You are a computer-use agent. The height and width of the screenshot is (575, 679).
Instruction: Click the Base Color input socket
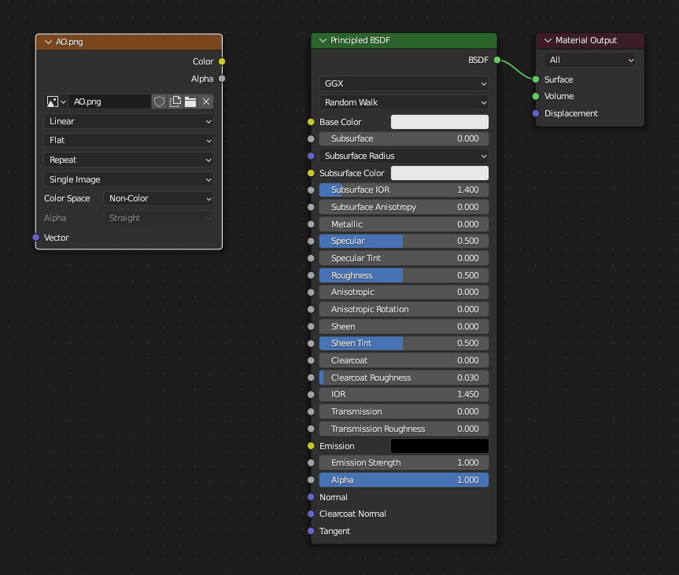click(311, 122)
